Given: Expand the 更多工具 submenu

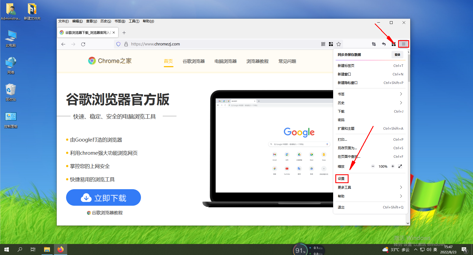Looking at the screenshot, I should point(370,188).
